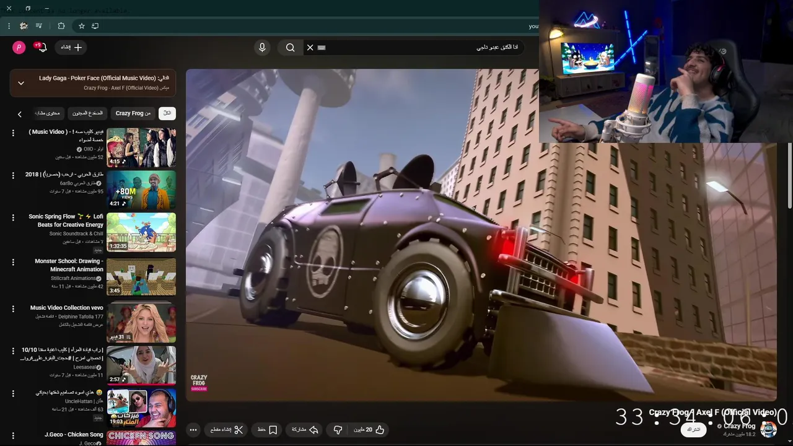
Task: Dislike the video with thumbs down
Action: click(338, 430)
